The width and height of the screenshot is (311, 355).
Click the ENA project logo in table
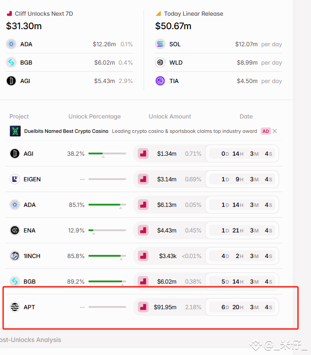[x=15, y=230]
